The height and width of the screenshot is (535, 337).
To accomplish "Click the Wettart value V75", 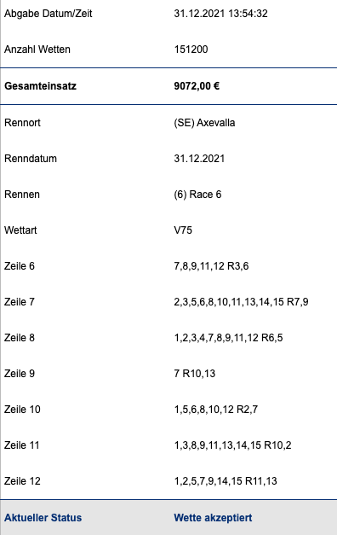I will click(x=183, y=230).
